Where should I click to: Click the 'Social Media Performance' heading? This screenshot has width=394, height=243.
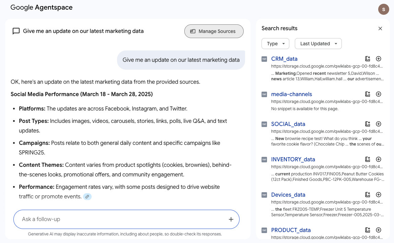(82, 94)
